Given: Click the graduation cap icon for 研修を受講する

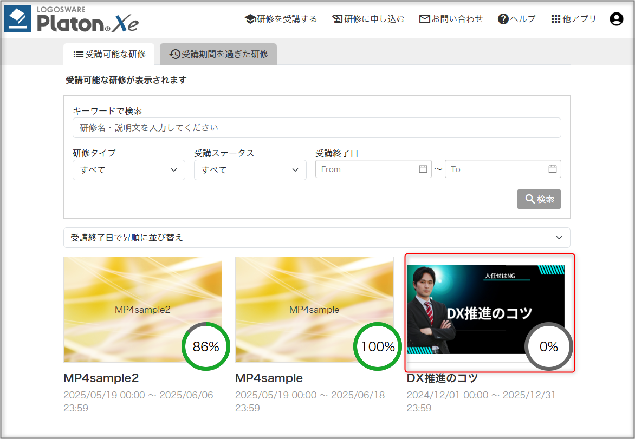Looking at the screenshot, I should pos(250,19).
